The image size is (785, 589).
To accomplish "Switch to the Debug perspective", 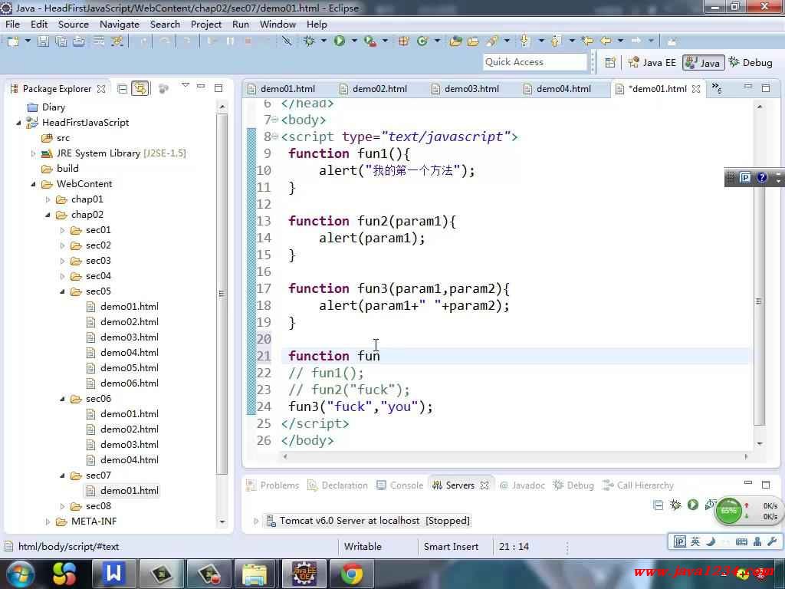I will point(750,63).
